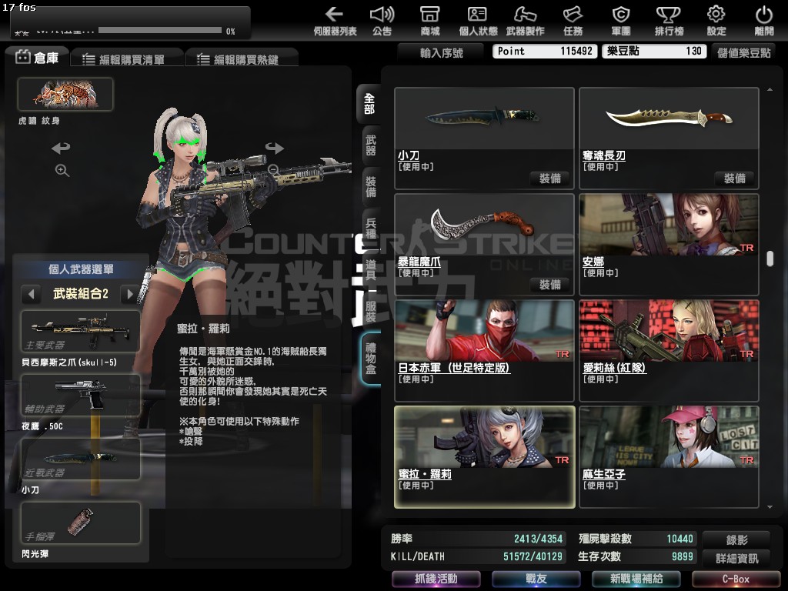Select the 麻生亞子 character card
Viewport: 788px width, 591px height.
[669, 457]
